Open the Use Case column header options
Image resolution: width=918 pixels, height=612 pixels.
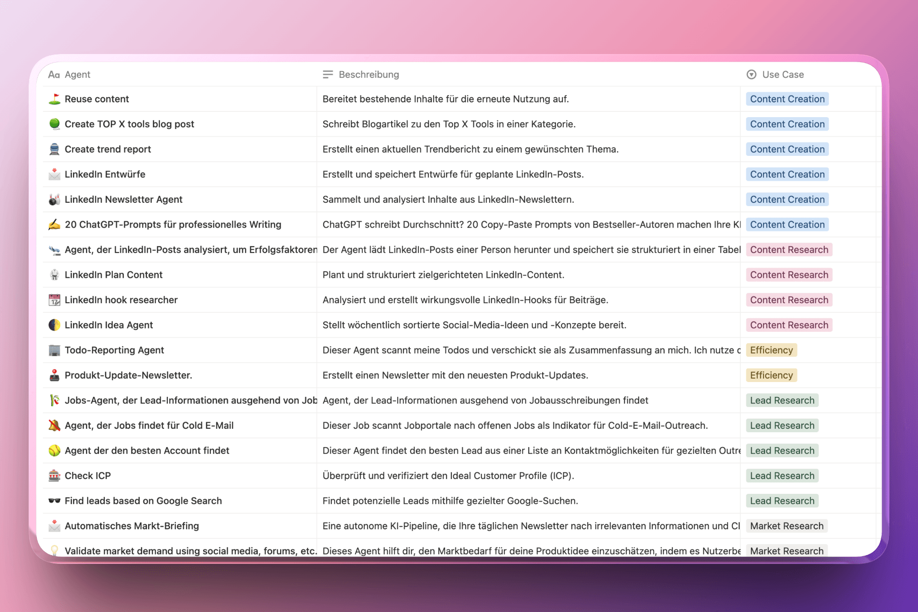(783, 75)
